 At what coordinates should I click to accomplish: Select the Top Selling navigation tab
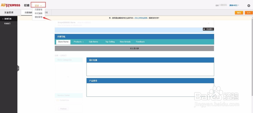point(110,42)
